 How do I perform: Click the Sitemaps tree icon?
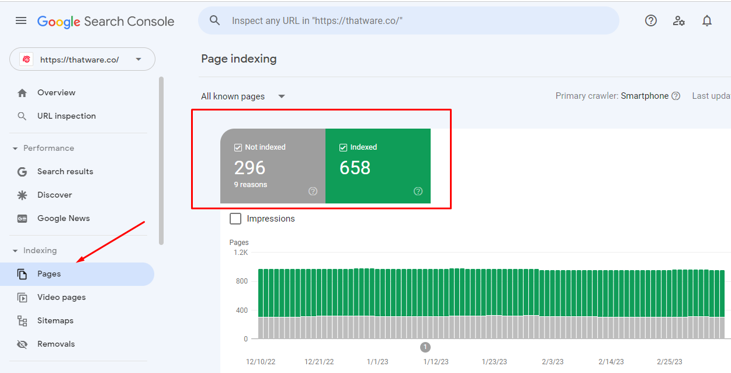[x=22, y=321]
